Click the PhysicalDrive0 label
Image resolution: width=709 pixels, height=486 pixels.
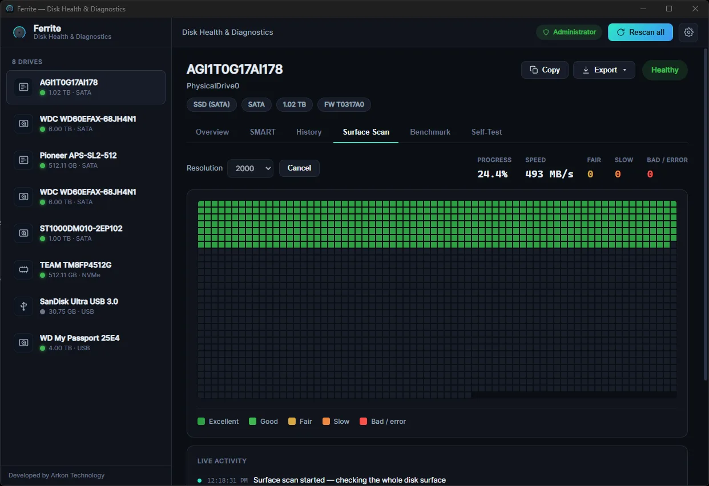(213, 86)
